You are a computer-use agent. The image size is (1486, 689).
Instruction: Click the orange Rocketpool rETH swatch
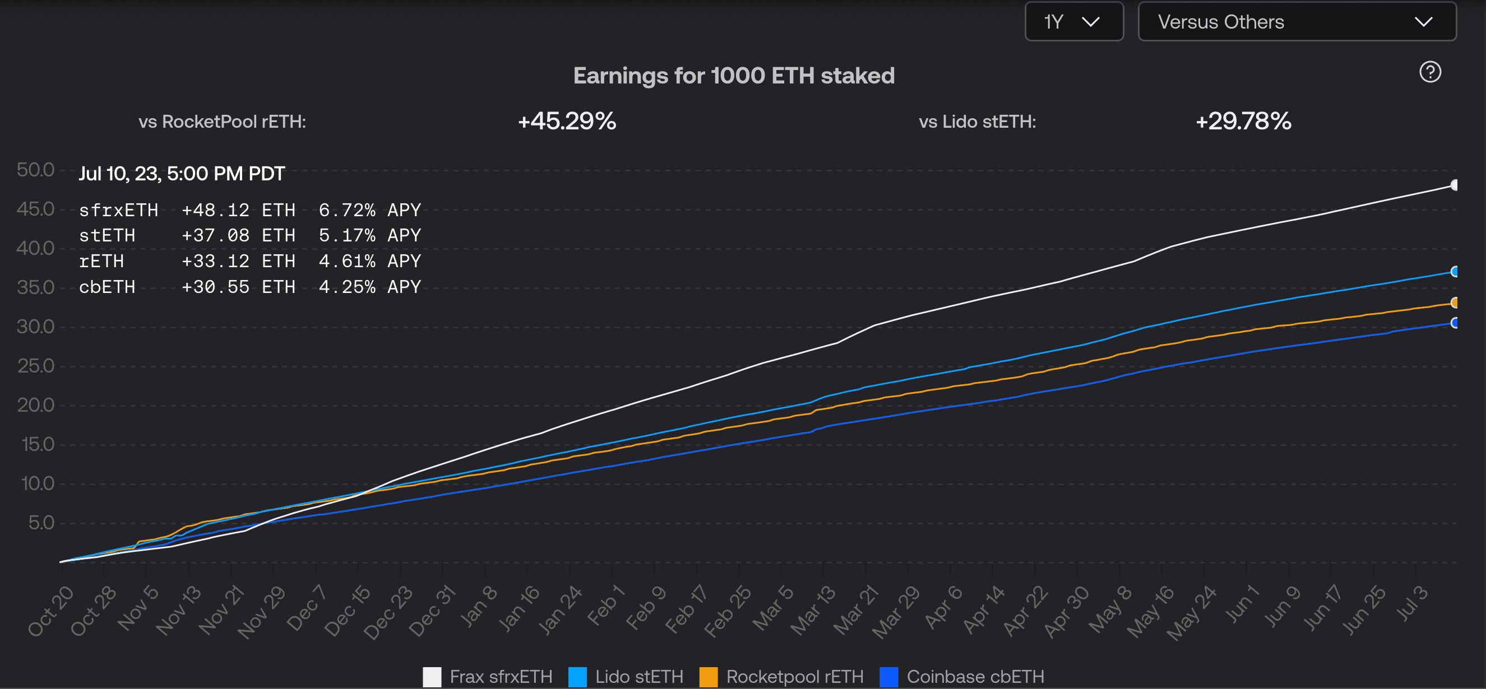click(x=708, y=676)
